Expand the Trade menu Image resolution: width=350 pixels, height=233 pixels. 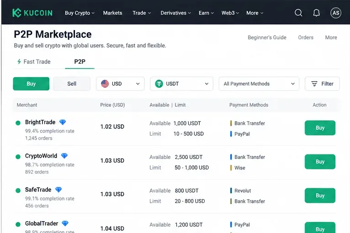coord(142,13)
